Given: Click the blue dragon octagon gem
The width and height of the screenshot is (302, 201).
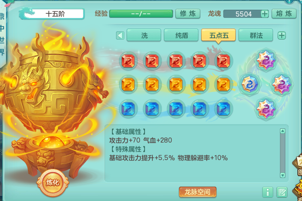Looking at the screenshot, I should pyautogui.click(x=250, y=84).
